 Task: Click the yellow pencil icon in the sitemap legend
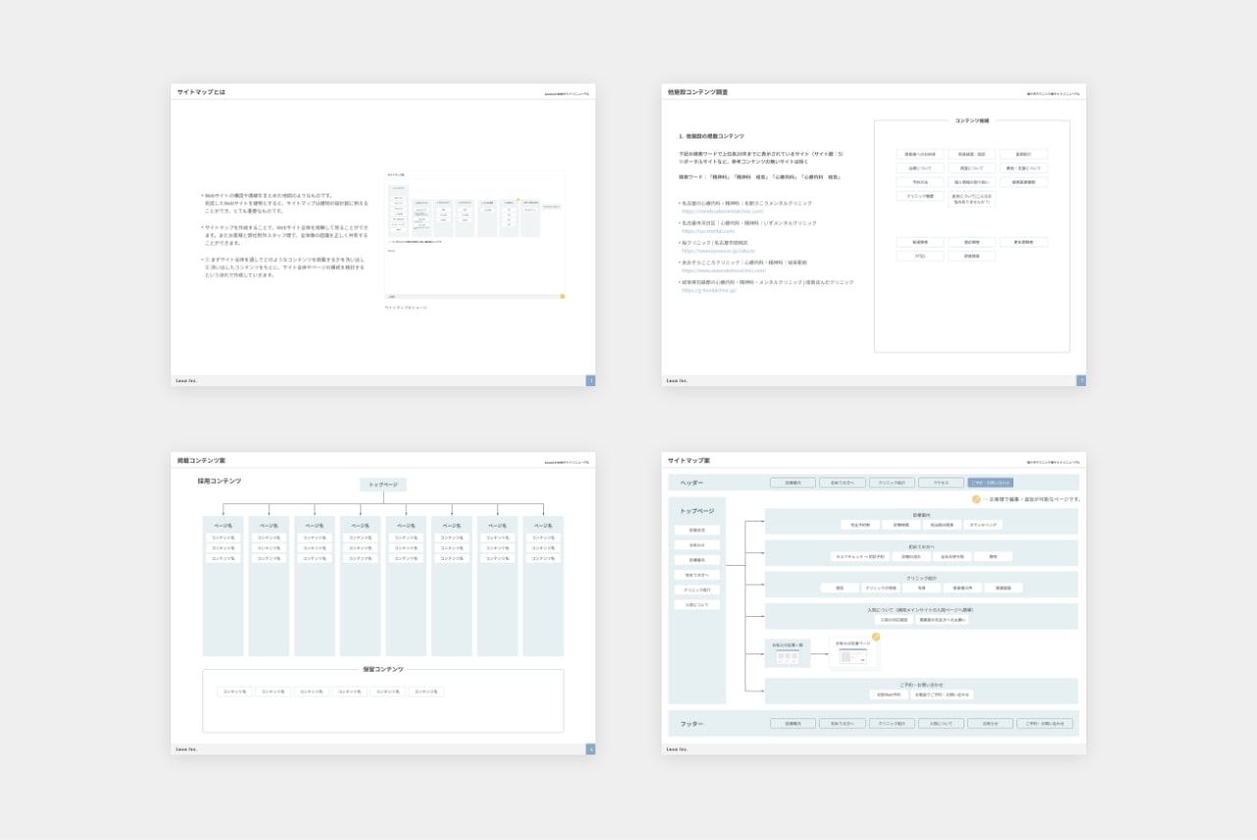(976, 499)
